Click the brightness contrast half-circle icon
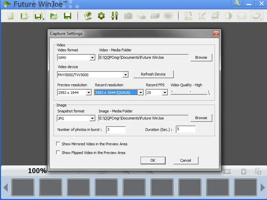This screenshot has height=200, width=267. pyautogui.click(x=228, y=16)
